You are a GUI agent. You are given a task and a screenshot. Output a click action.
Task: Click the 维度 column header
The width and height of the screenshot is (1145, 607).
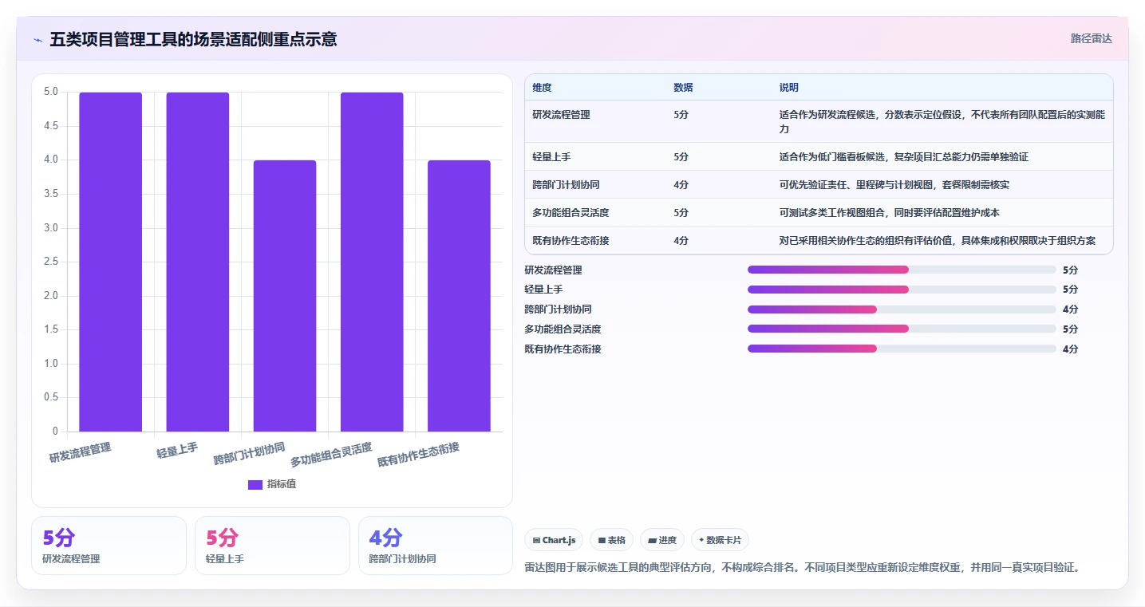pos(543,88)
